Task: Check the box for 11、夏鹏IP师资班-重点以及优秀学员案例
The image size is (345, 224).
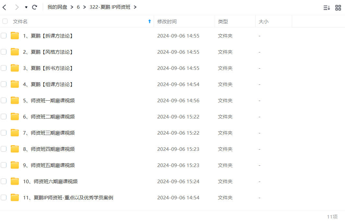Action: [4, 197]
